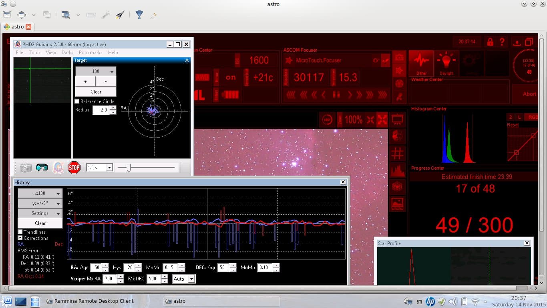Click the focuser pause icon
The width and height of the screenshot is (547, 308).
[x=337, y=95]
